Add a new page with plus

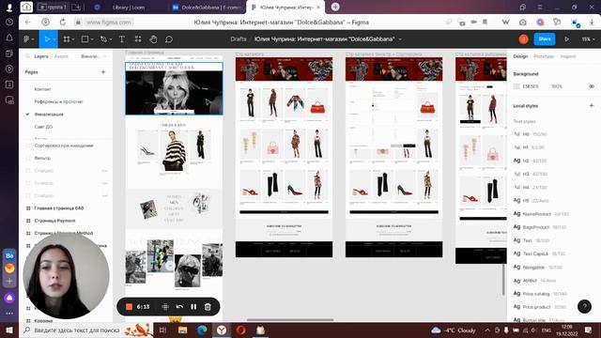(102, 71)
